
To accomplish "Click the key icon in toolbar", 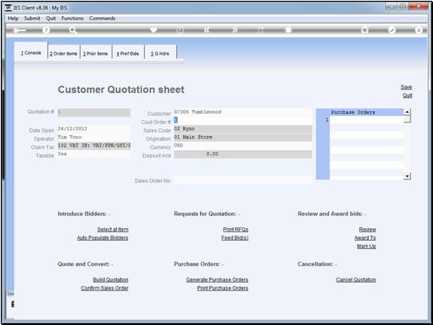I will point(19,30).
